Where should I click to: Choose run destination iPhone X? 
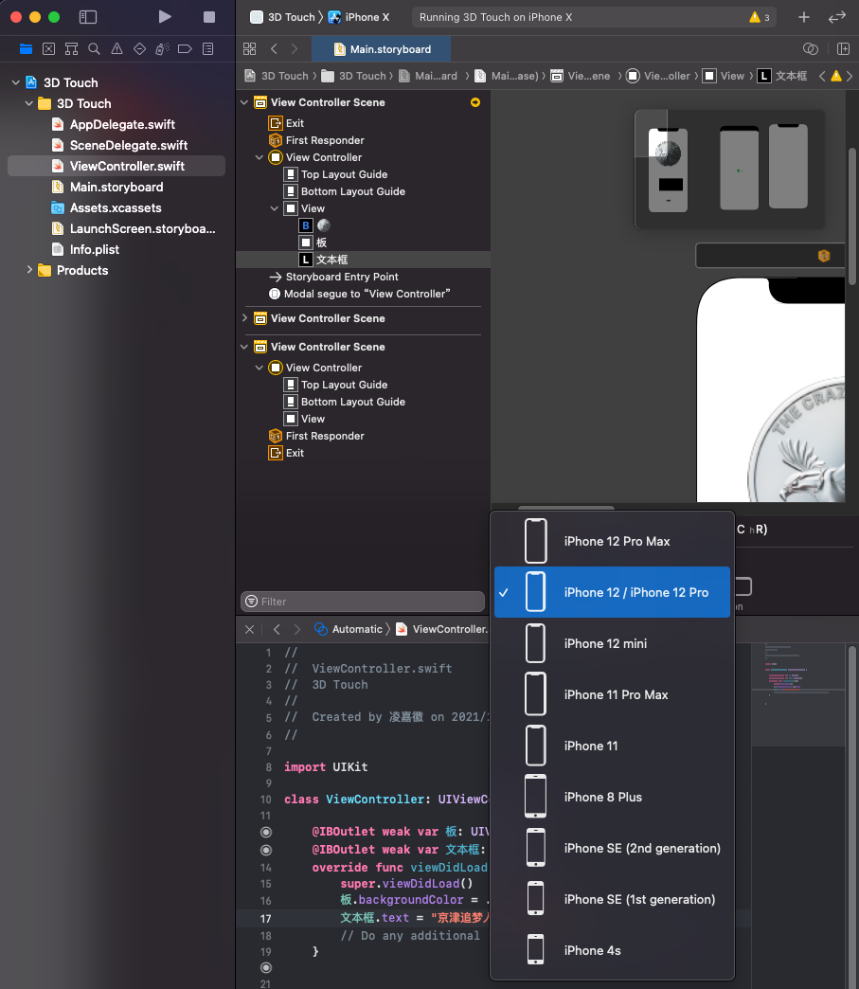click(360, 17)
